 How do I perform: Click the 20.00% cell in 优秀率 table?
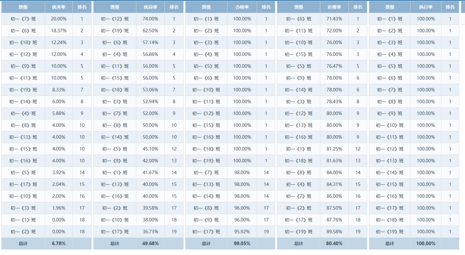tap(59, 19)
